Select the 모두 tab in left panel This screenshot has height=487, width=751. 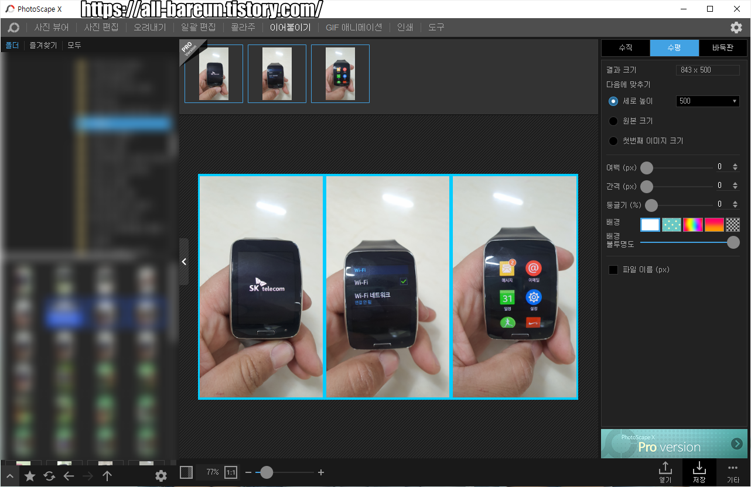coord(74,45)
